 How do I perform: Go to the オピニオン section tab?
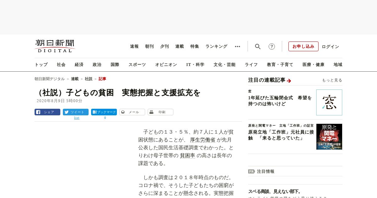tap(166, 65)
